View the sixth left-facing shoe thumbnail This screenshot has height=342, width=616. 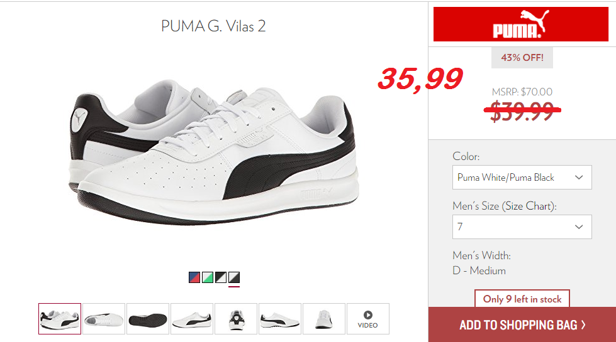click(x=280, y=319)
